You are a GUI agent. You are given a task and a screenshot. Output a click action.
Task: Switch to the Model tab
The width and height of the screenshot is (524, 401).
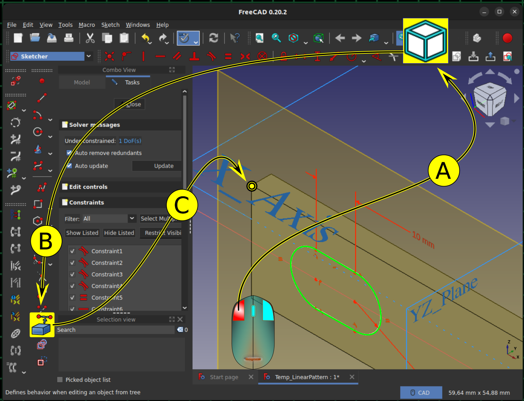(x=82, y=82)
